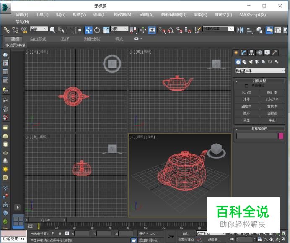Image resolution: width=290 pixels, height=243 pixels.
Task: Toggle the Angle Snap icon
Action: pyautogui.click(x=171, y=30)
